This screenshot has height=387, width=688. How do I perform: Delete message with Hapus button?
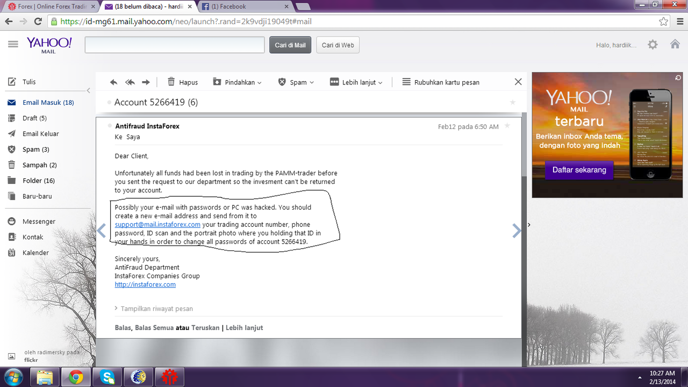click(x=183, y=82)
